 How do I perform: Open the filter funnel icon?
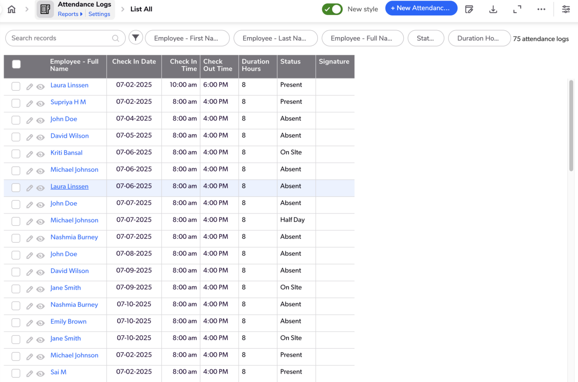[136, 38]
